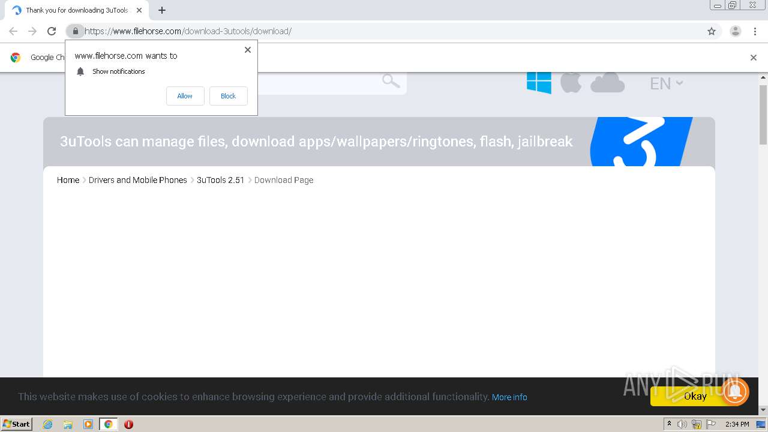Click the scrollbar up arrow
The width and height of the screenshot is (768, 432).
763,77
